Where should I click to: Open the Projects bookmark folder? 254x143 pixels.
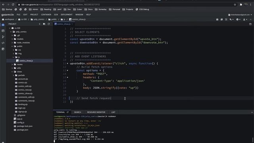pos(128,10)
